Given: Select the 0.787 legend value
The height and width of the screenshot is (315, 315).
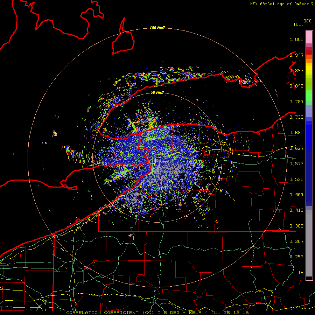Looking at the screenshot, I should 296,101.
